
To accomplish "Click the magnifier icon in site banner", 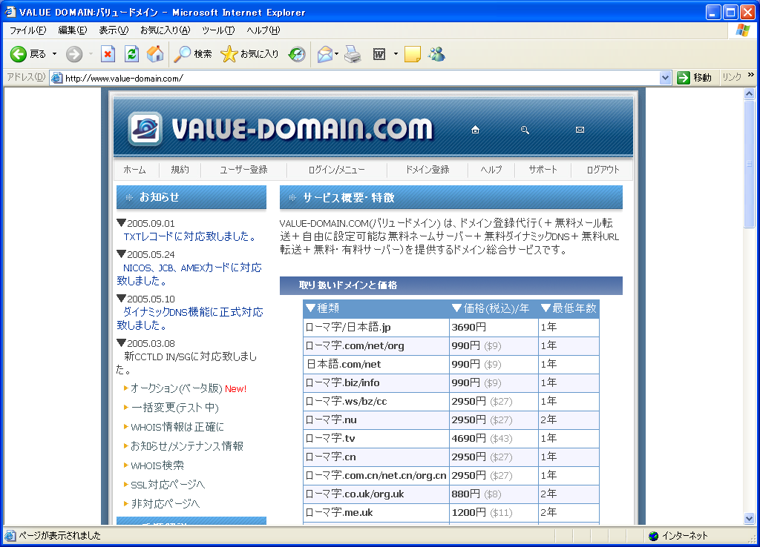I will [x=525, y=130].
